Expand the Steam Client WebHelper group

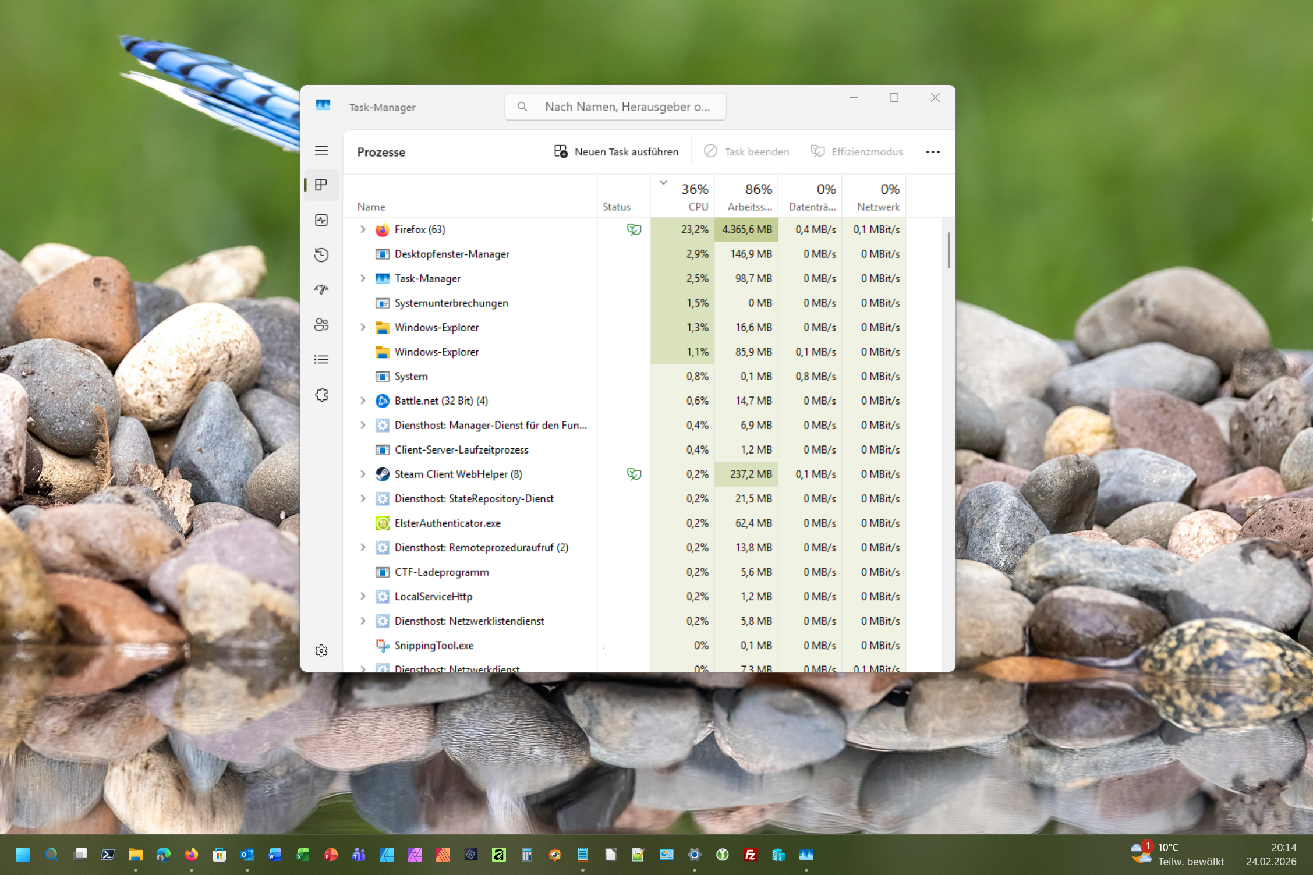point(363,474)
